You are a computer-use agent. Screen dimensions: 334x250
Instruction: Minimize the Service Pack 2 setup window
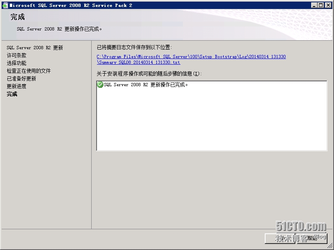(x=314, y=5)
